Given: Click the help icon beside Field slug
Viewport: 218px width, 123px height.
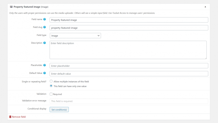Looking at the screenshot, I should pyautogui.click(x=44, y=27).
